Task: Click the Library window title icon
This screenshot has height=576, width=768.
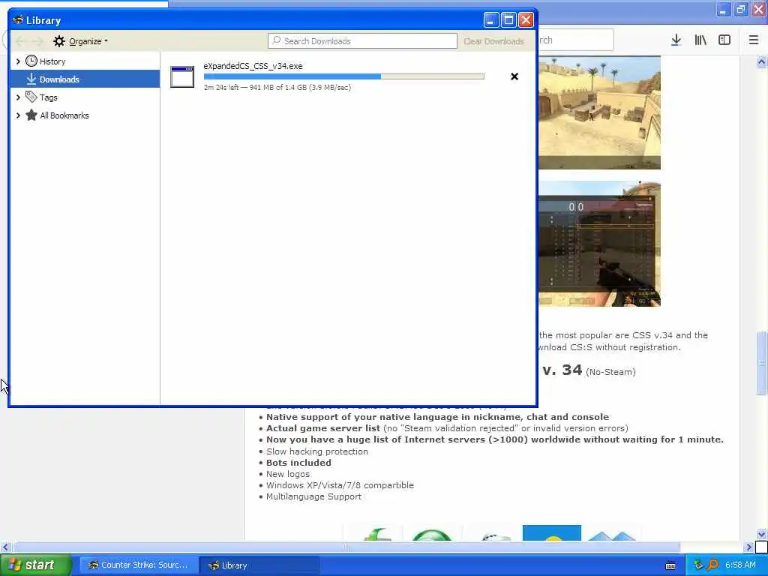Action: pos(18,20)
